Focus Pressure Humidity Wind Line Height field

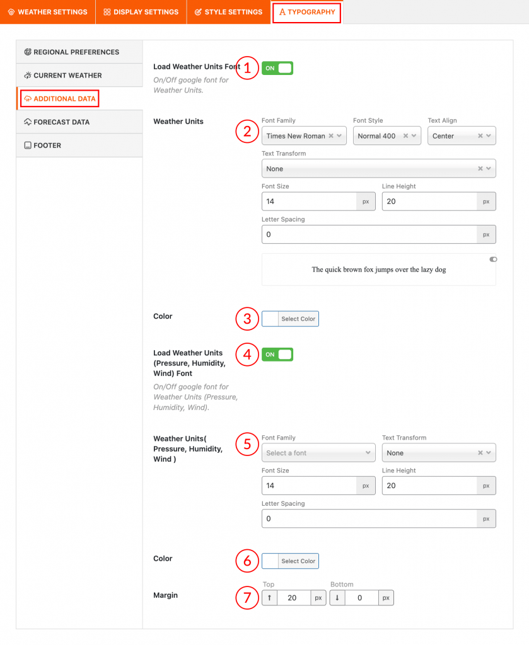pos(429,486)
